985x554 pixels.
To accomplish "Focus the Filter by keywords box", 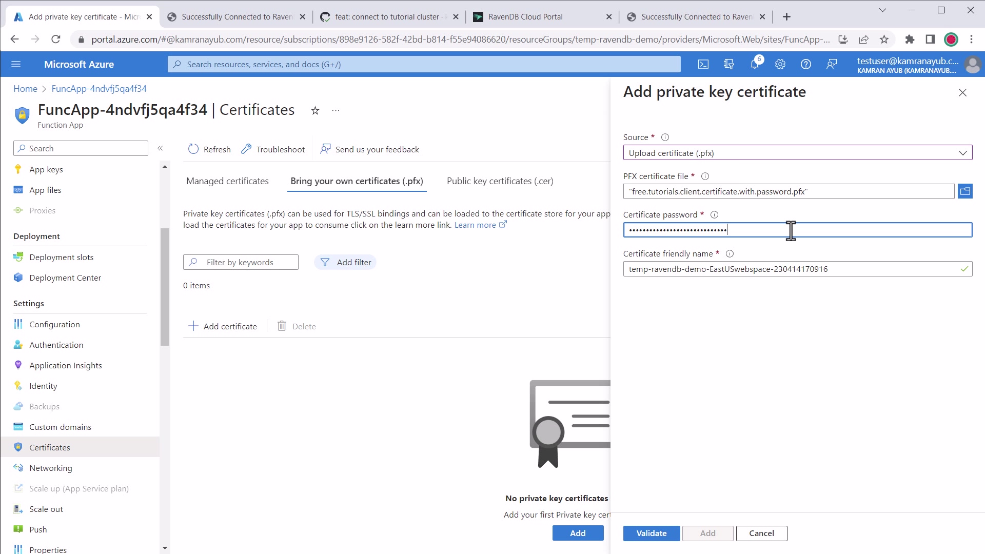I will (x=241, y=262).
